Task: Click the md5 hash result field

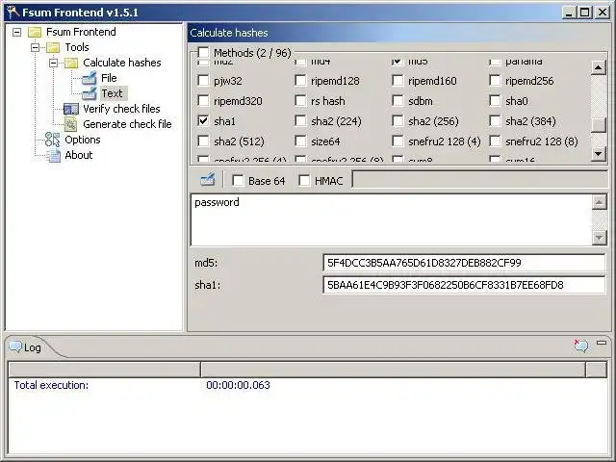Action: (x=464, y=263)
